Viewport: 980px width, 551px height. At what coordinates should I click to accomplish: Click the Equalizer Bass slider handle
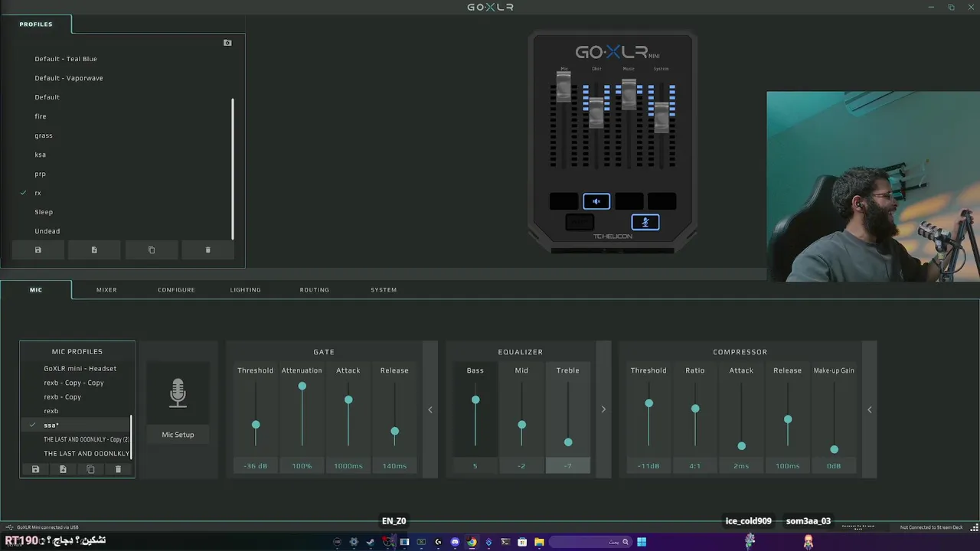coord(475,400)
